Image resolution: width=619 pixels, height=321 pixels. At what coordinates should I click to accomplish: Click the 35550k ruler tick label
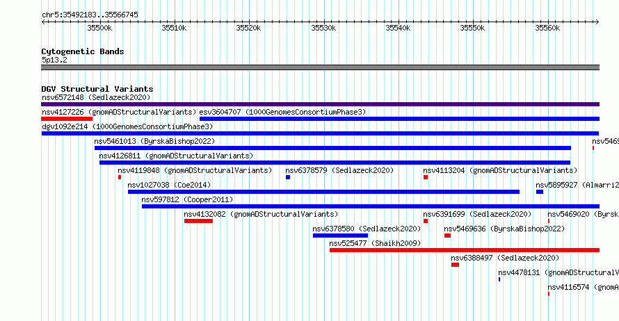[472, 28]
